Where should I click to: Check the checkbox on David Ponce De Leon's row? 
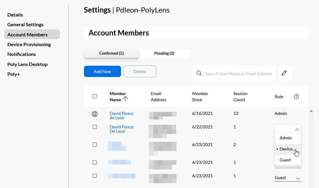[x=95, y=127]
